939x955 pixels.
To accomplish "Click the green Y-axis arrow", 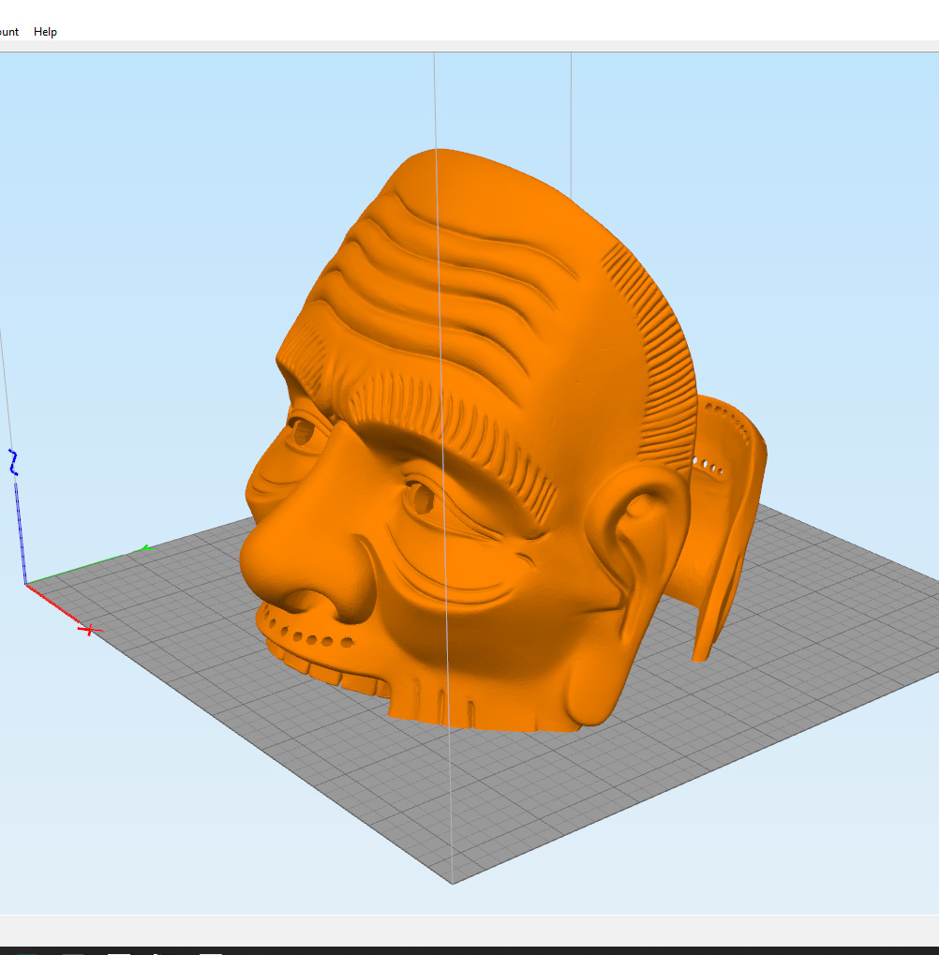I will [x=145, y=545].
